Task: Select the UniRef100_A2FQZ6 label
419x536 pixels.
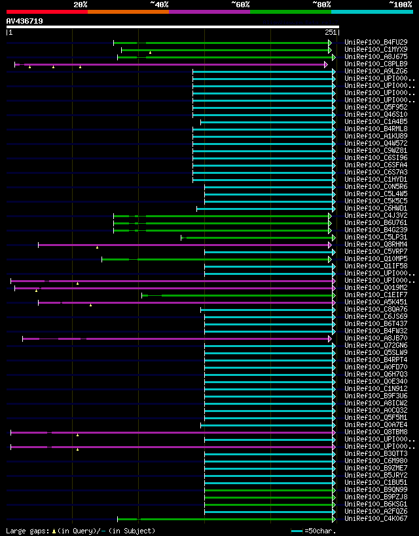Action: (x=376, y=511)
